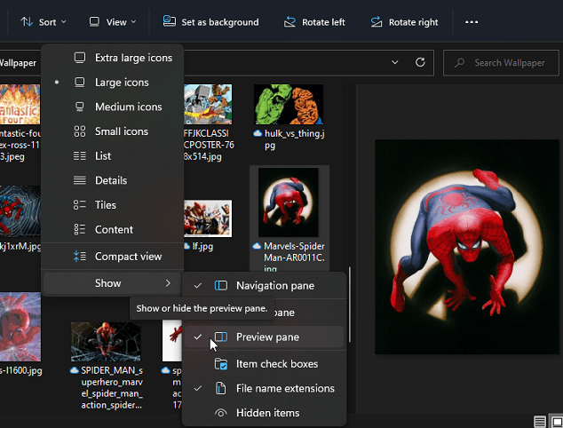This screenshot has width=563, height=428.
Task: Click the Details lines icon in menu
Action: (x=80, y=180)
